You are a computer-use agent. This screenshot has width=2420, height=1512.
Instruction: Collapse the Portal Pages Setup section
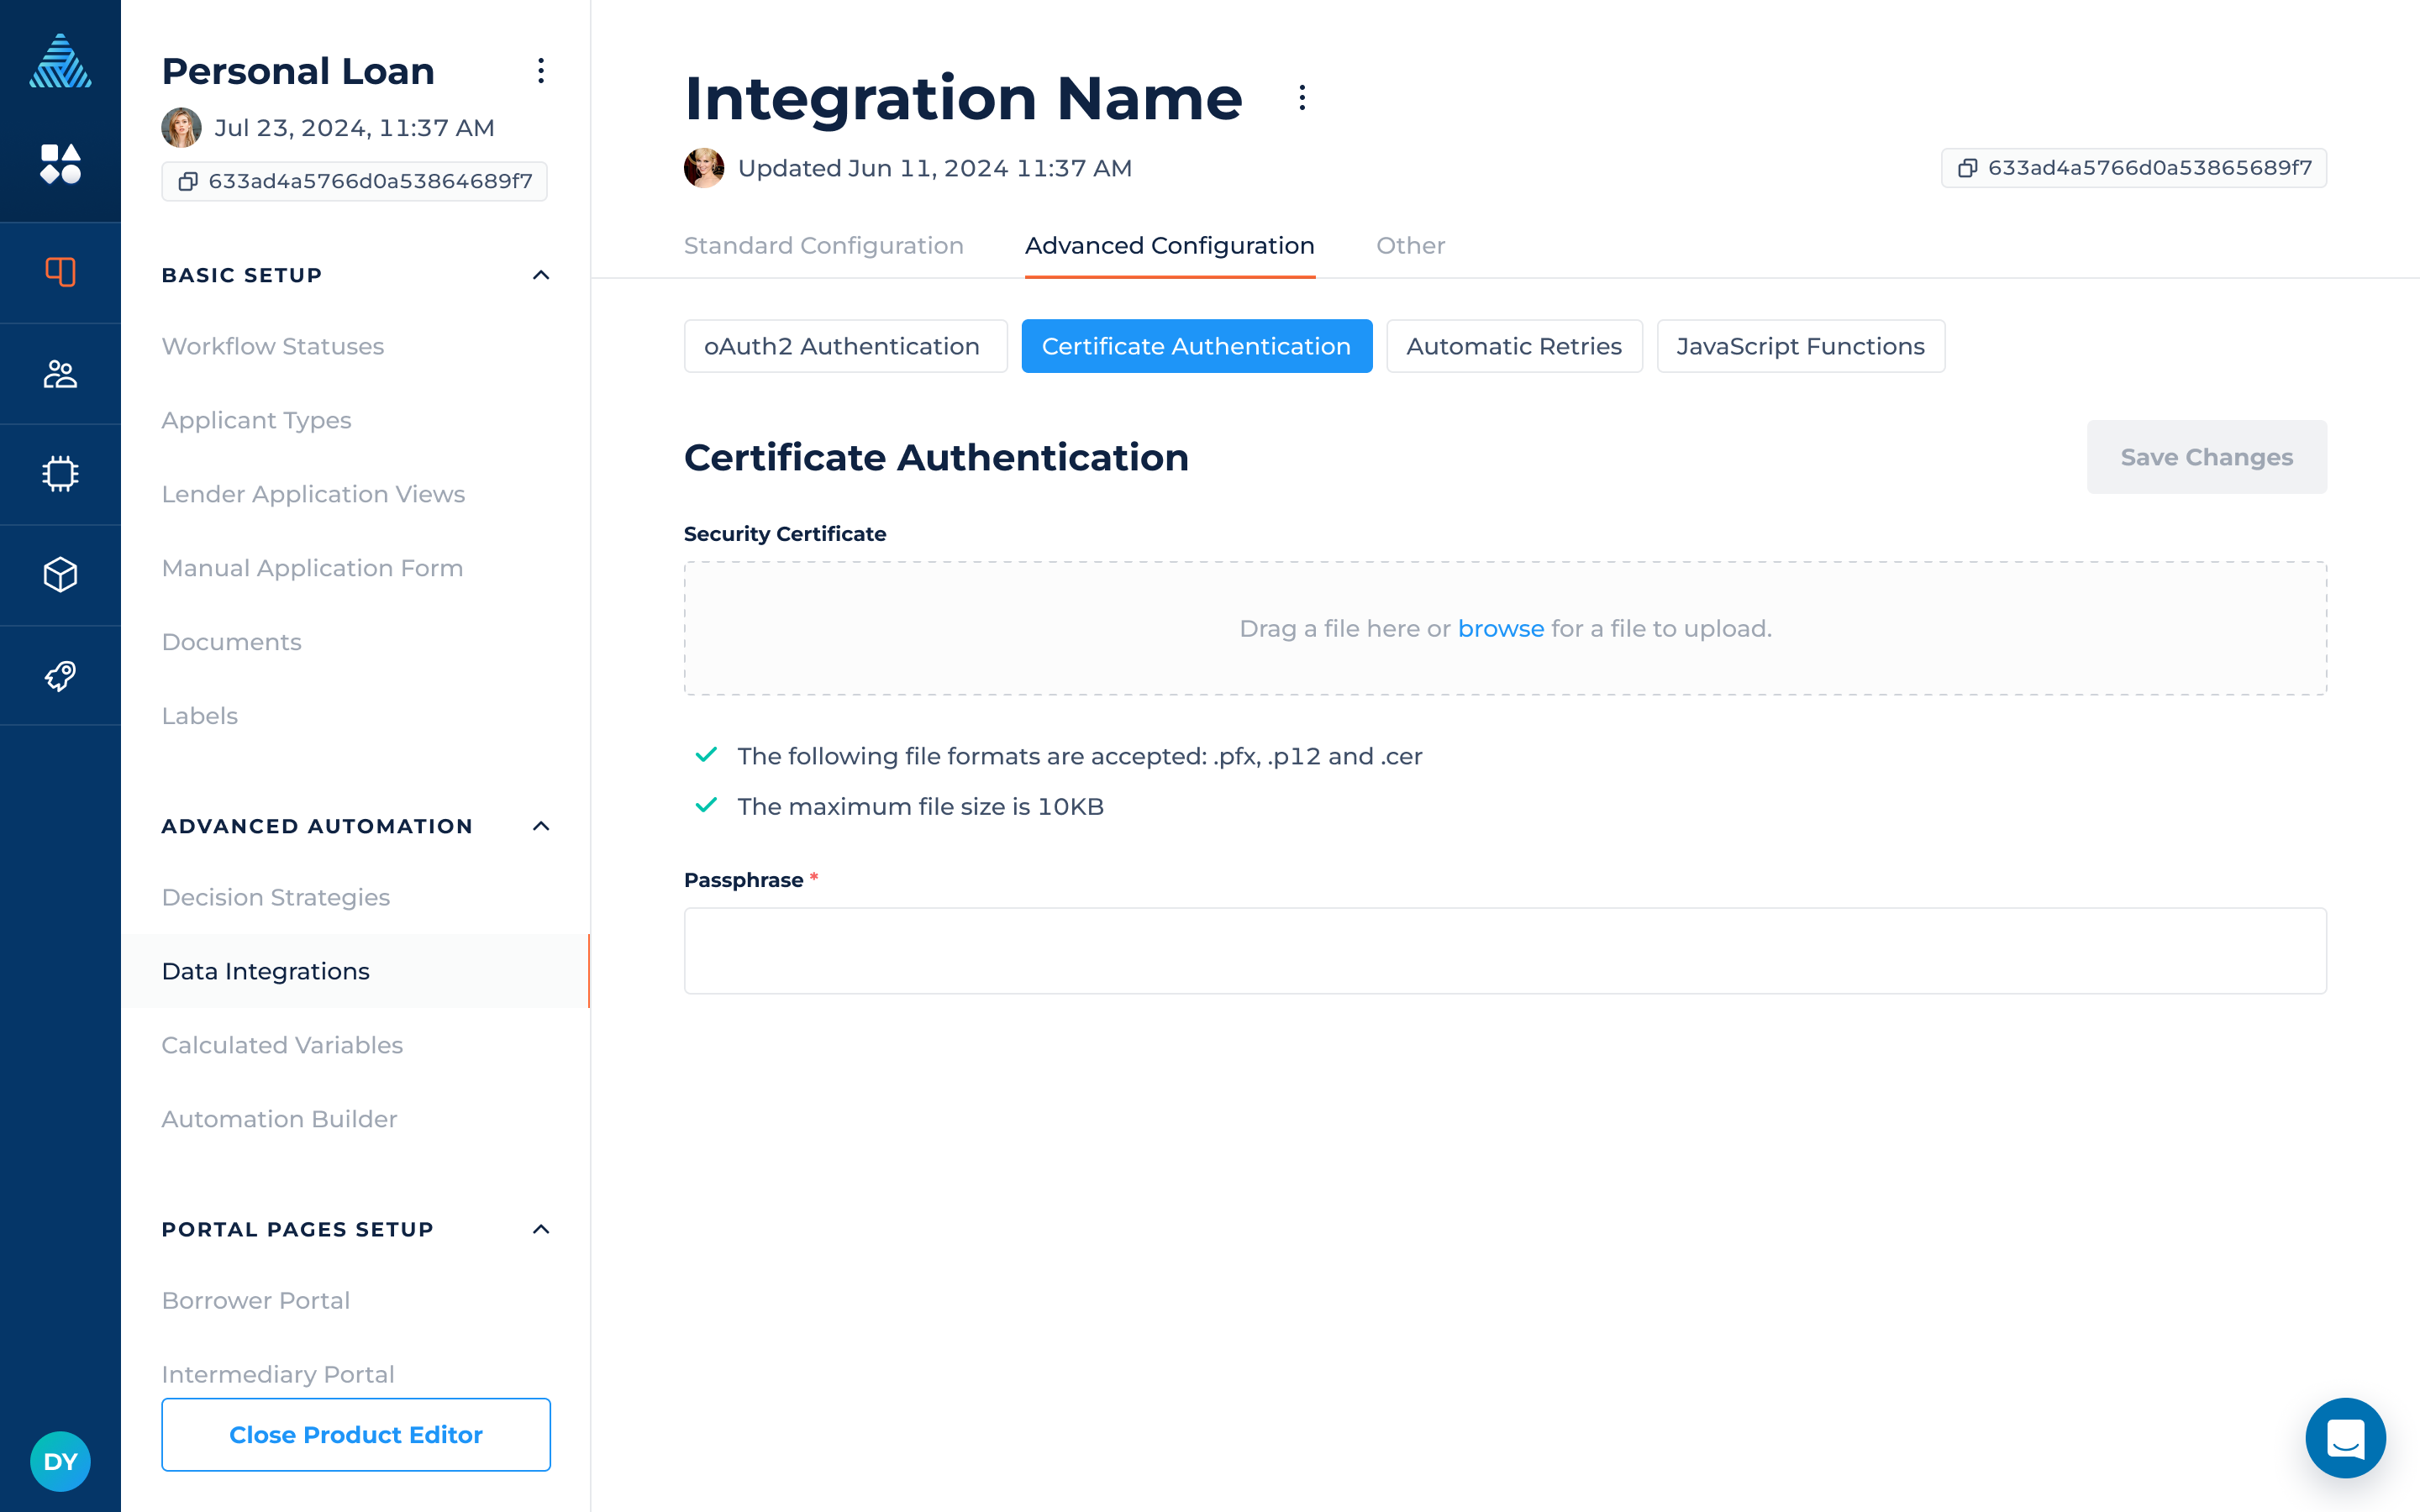[540, 1229]
